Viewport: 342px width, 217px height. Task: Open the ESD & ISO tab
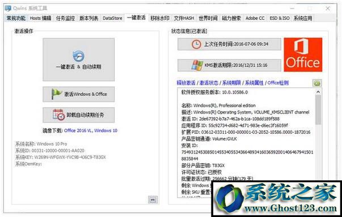click(280, 18)
